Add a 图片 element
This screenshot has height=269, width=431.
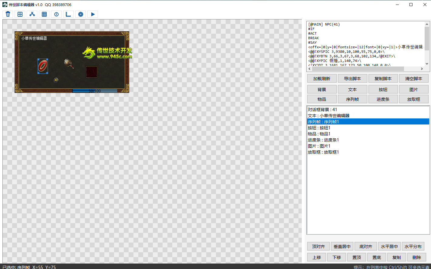coord(414,90)
